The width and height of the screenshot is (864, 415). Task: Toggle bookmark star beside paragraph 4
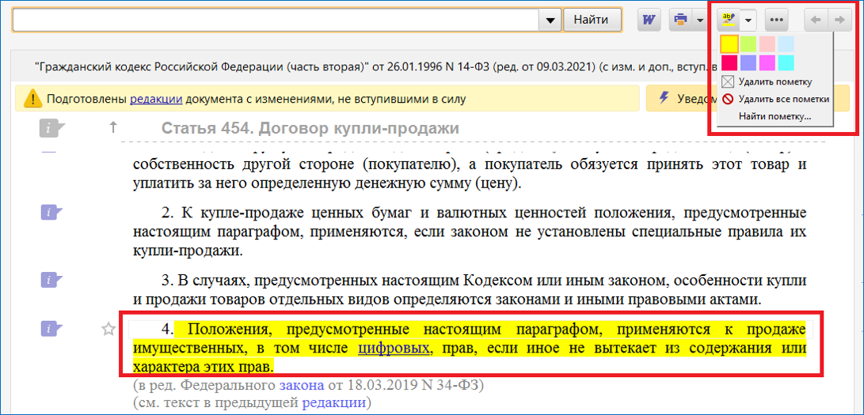point(108,330)
